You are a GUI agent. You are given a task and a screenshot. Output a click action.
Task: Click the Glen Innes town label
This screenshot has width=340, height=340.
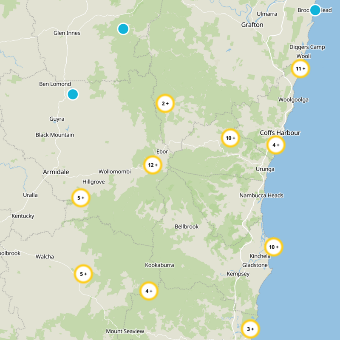pyautogui.click(x=67, y=33)
